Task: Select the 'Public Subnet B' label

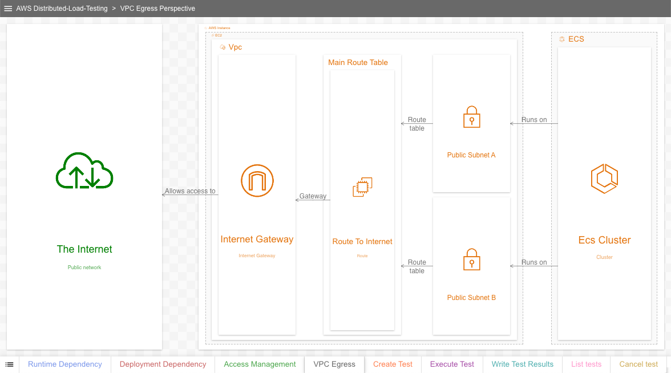Action: [x=471, y=297]
